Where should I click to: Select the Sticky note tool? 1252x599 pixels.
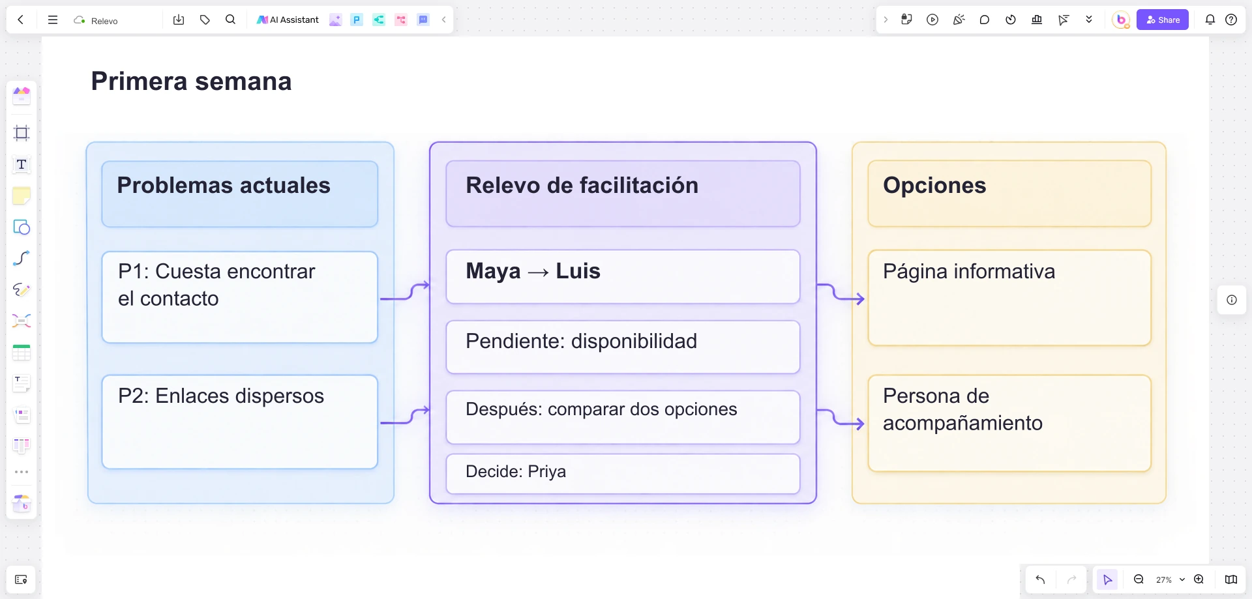click(x=22, y=196)
